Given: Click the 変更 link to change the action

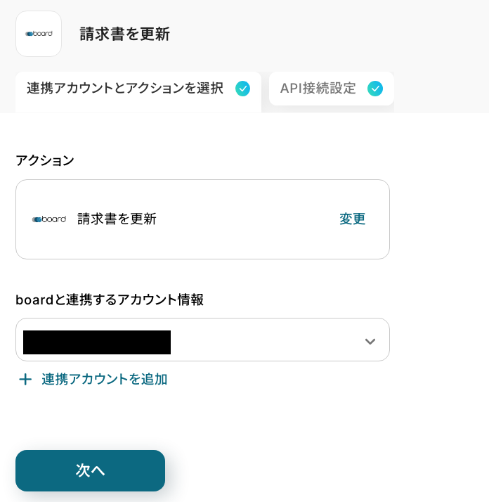Looking at the screenshot, I should click(352, 219).
